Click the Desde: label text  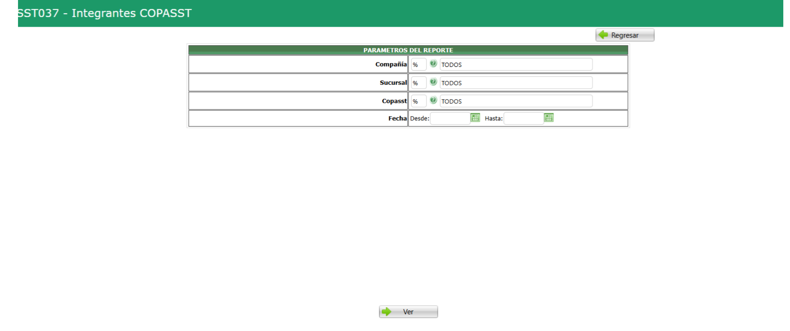point(420,118)
